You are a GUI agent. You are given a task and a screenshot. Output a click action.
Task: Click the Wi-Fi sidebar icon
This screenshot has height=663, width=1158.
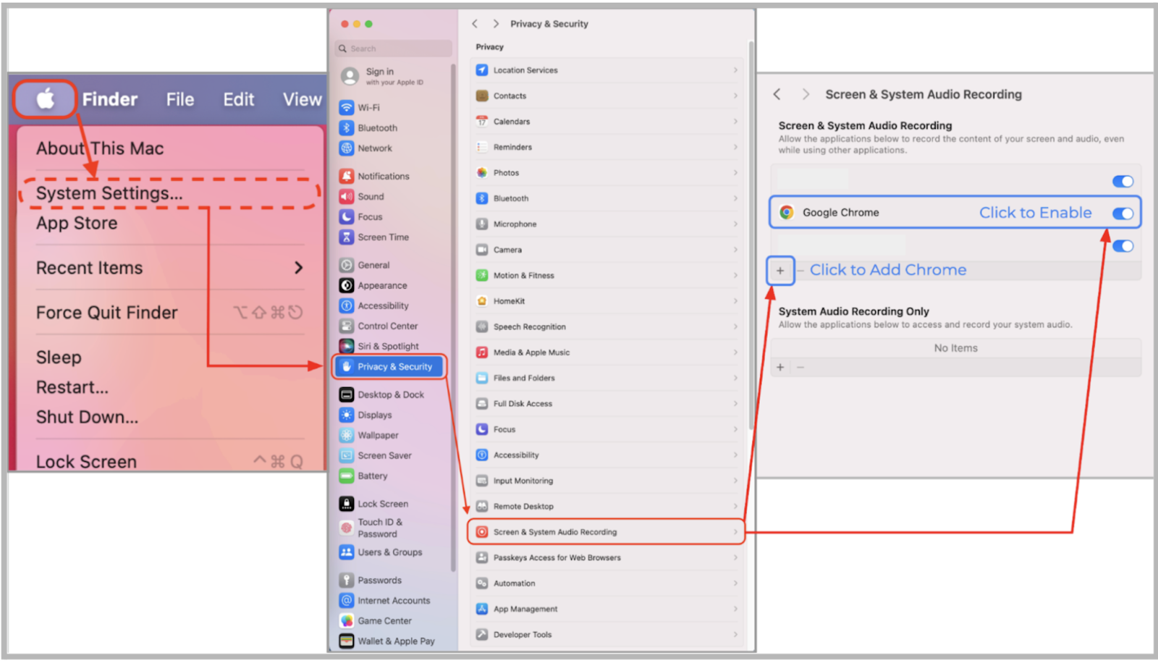coord(347,107)
